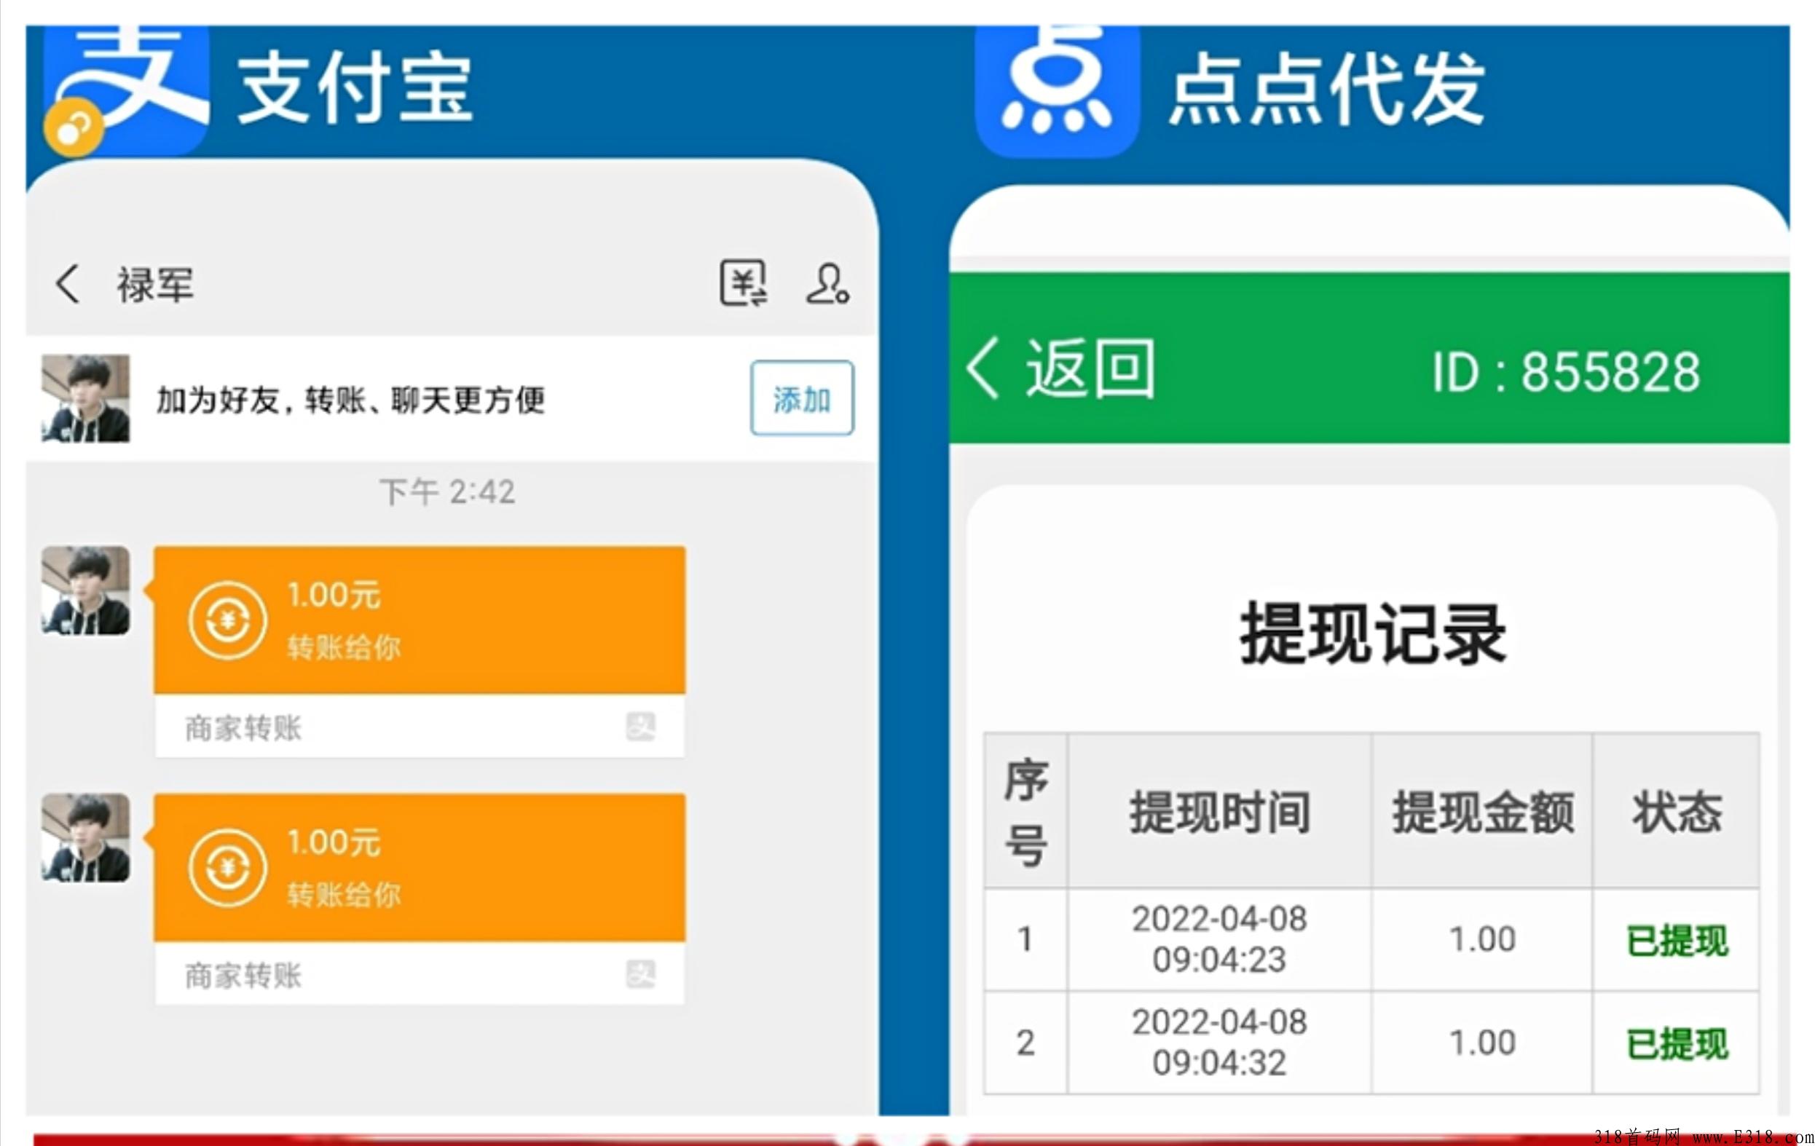The image size is (1815, 1146).
Task: Open the transfer money icon in chat header
Action: [x=744, y=283]
